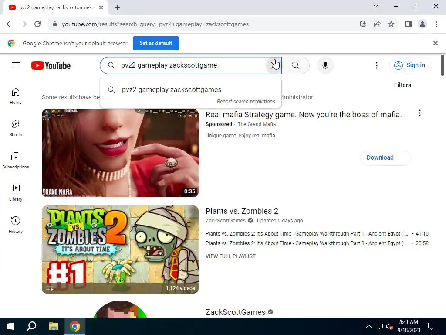Click the YouTube logo
446x335 pixels.
51,65
